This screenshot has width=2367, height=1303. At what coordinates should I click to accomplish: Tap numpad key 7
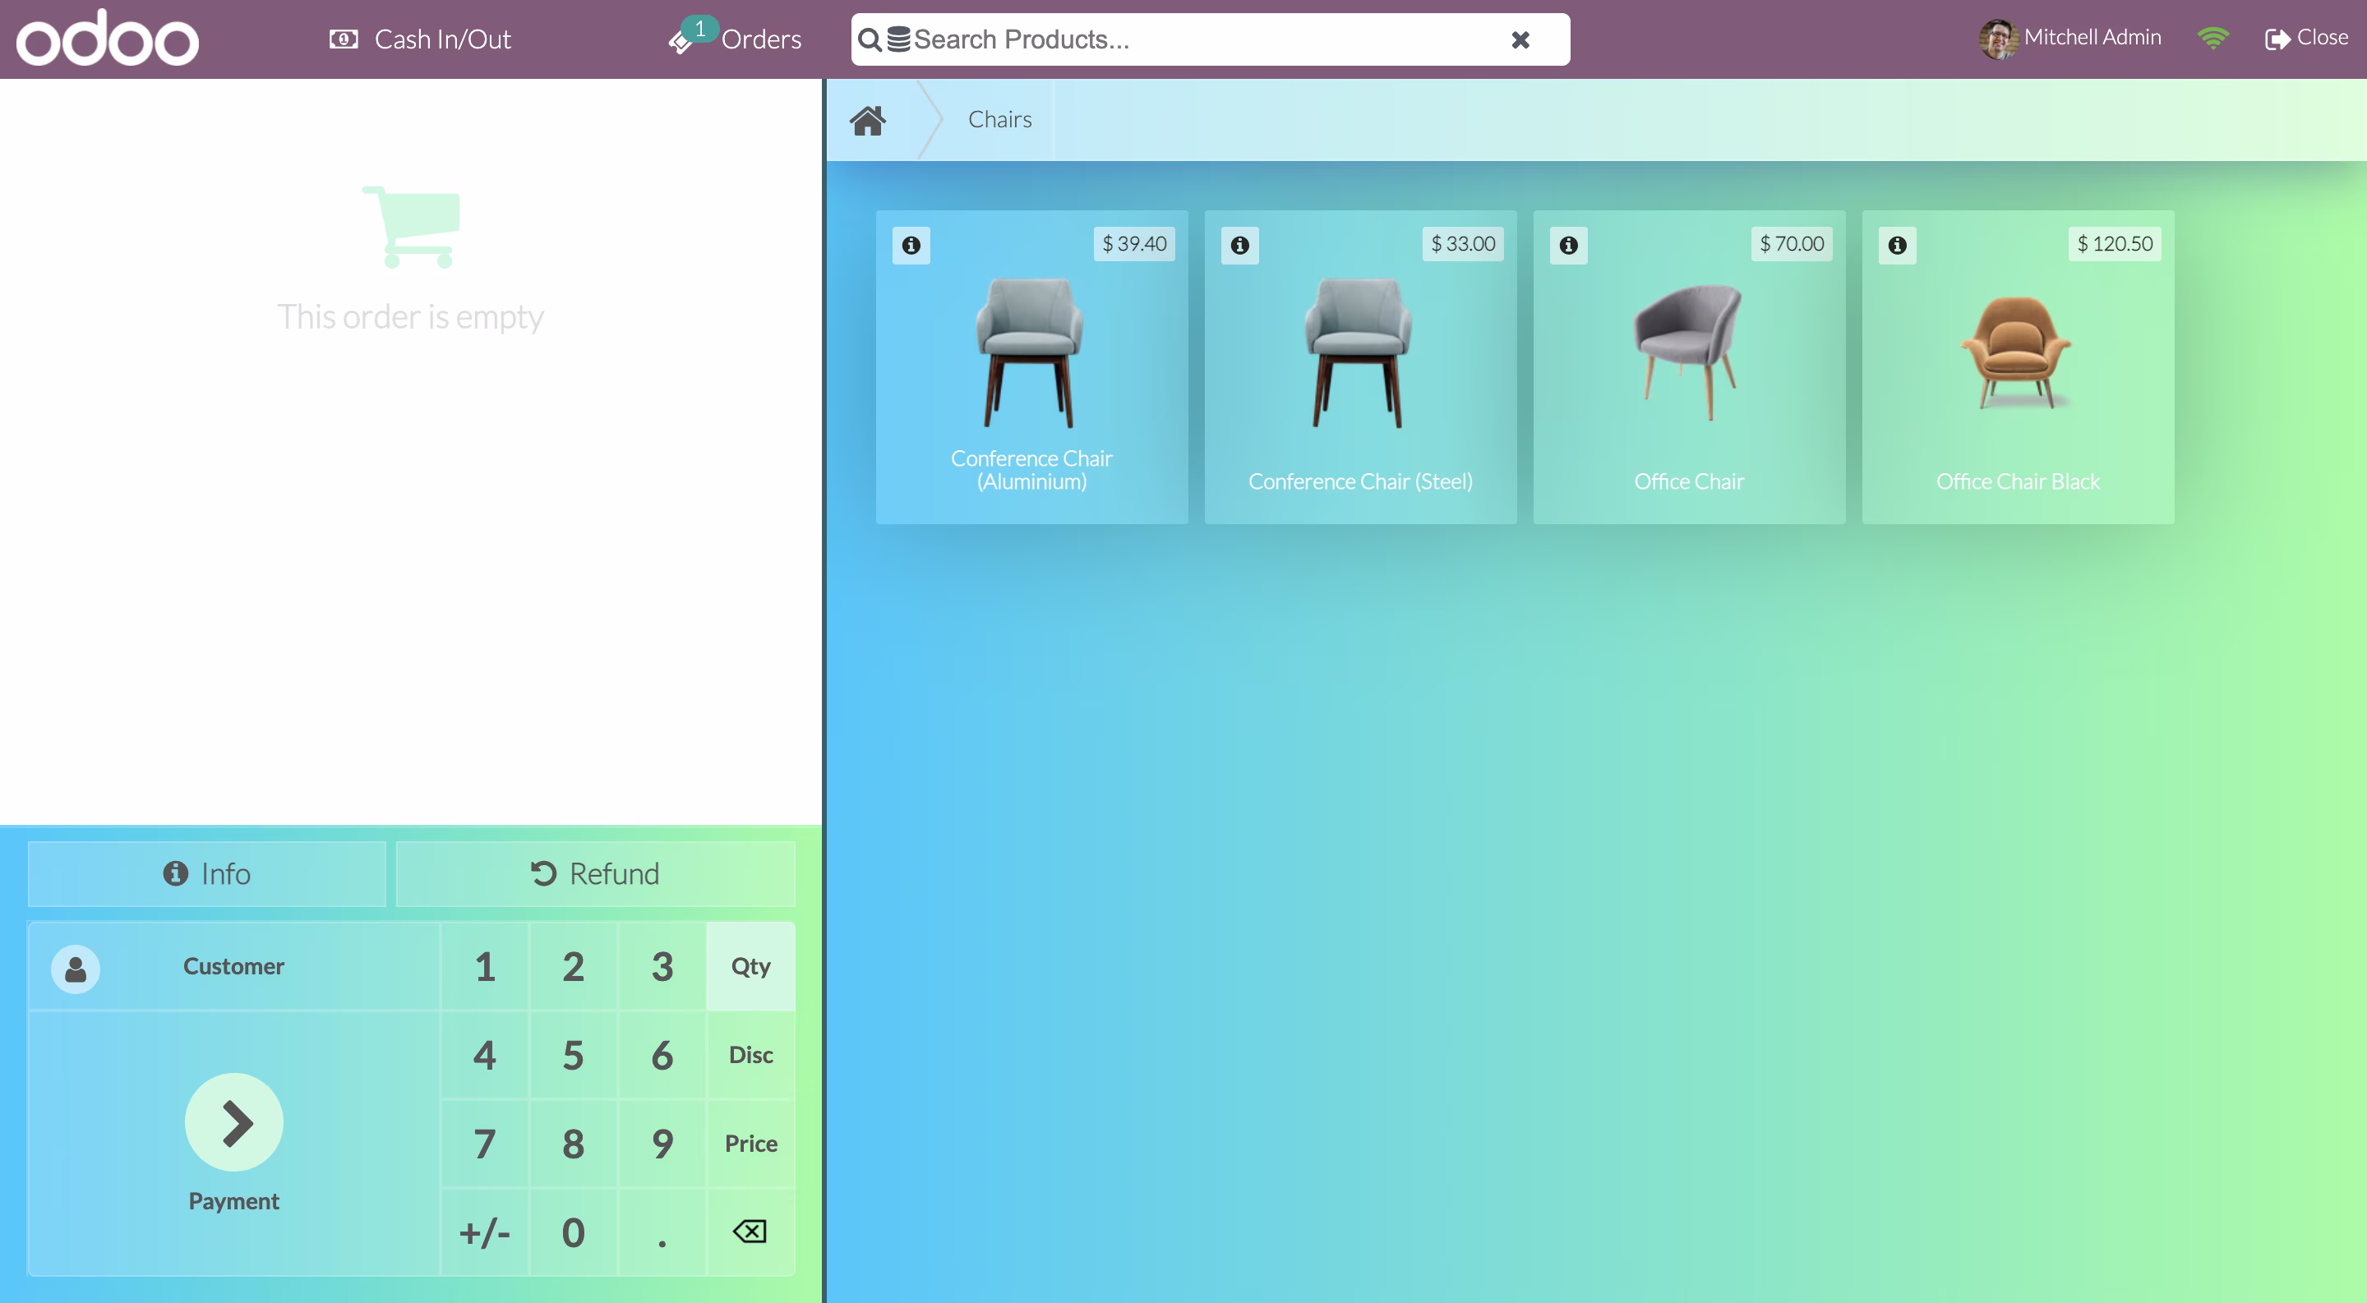click(485, 1144)
